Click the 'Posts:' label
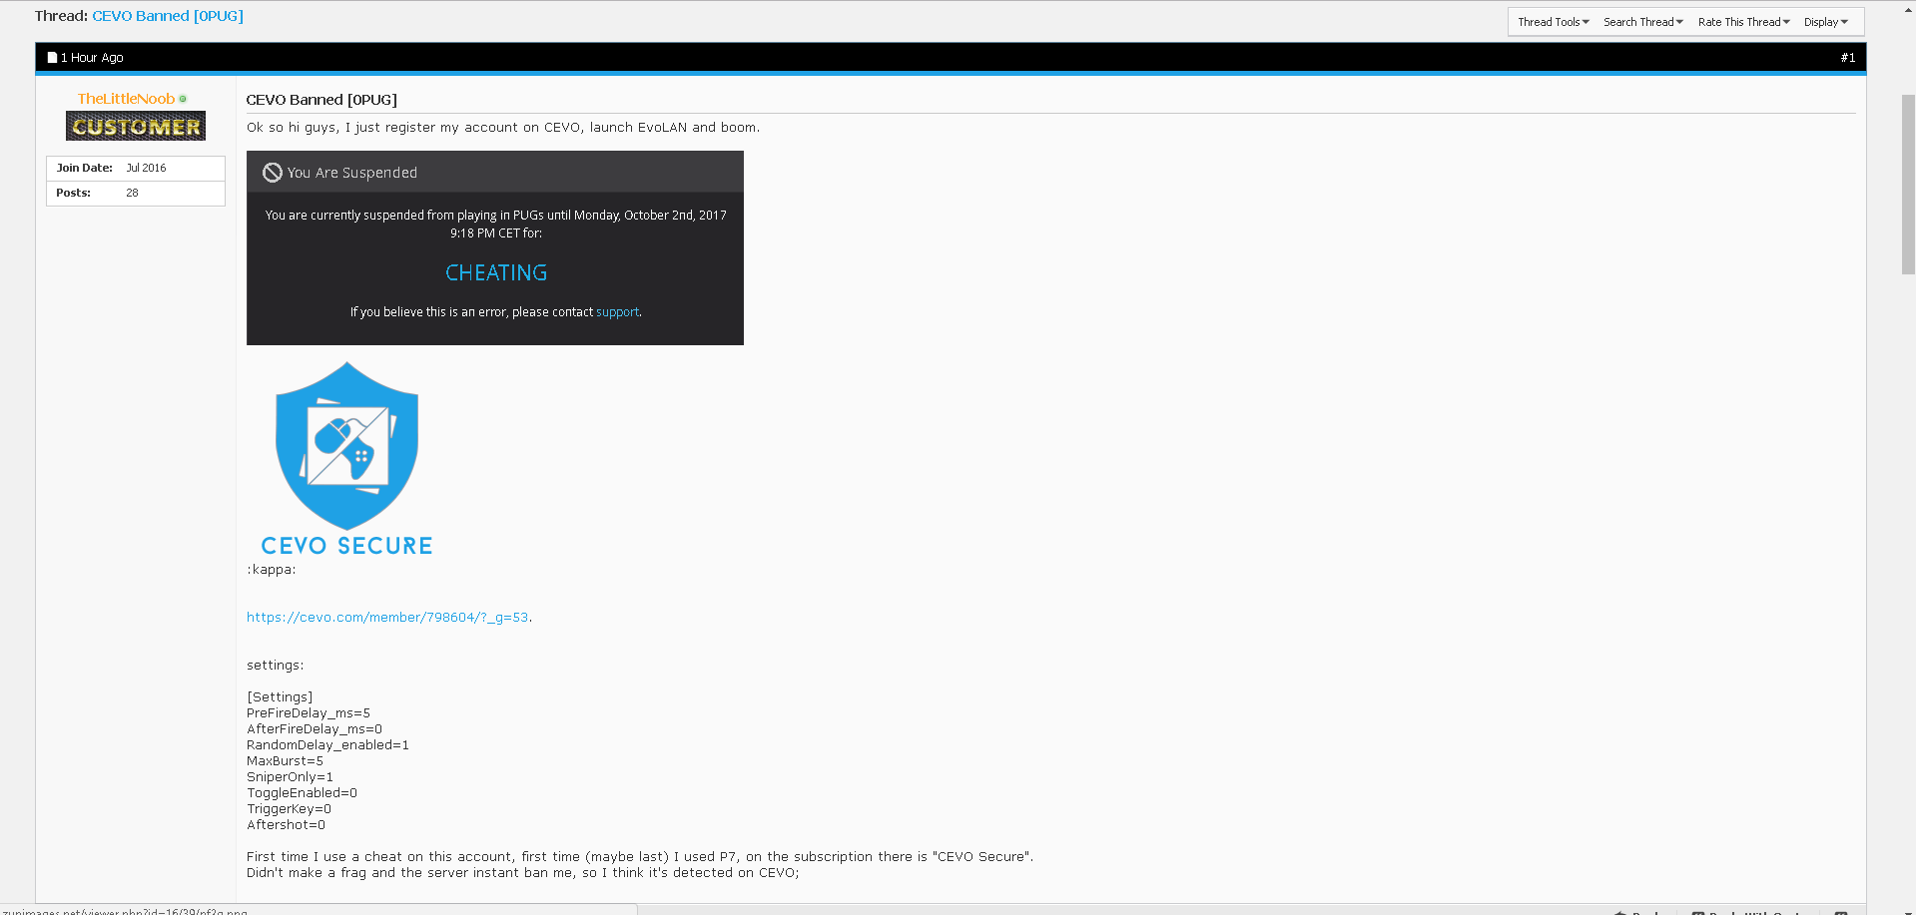This screenshot has width=1916, height=915. point(73,193)
